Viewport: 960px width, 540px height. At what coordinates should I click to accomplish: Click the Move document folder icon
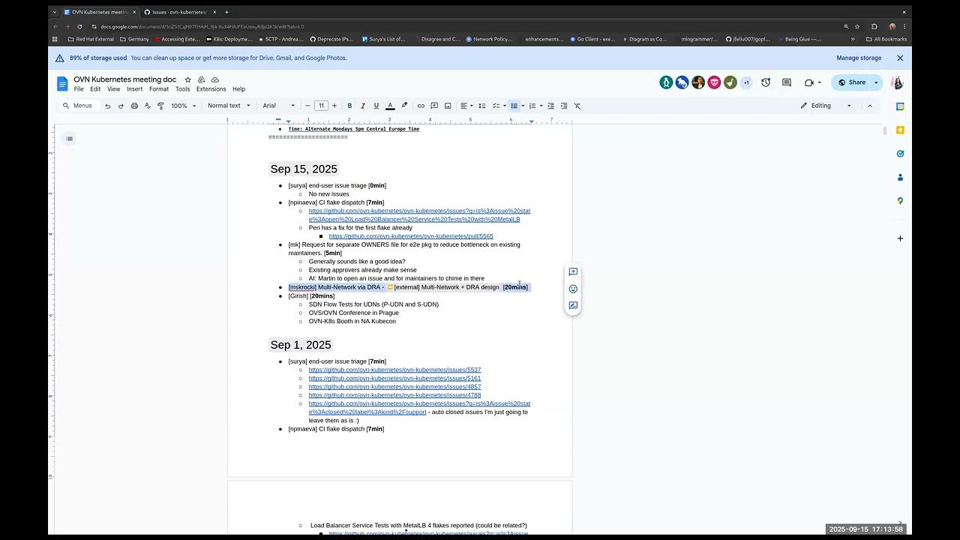click(201, 79)
